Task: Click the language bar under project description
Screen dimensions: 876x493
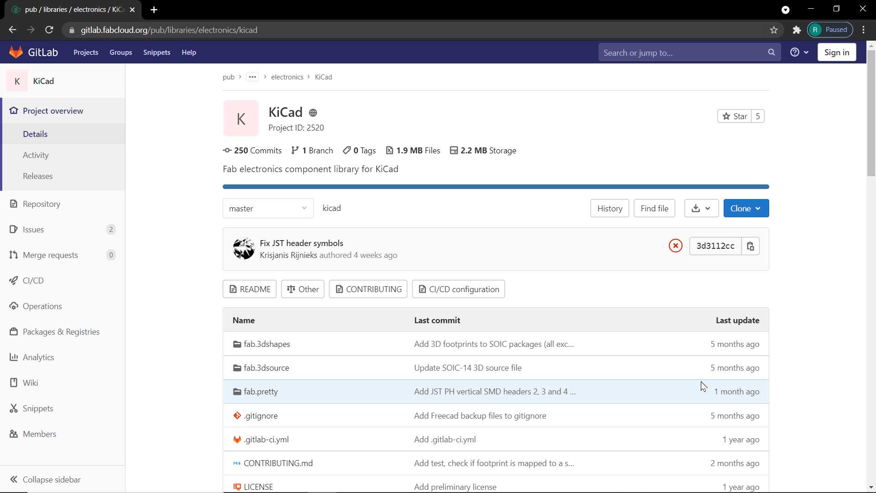Action: click(496, 187)
